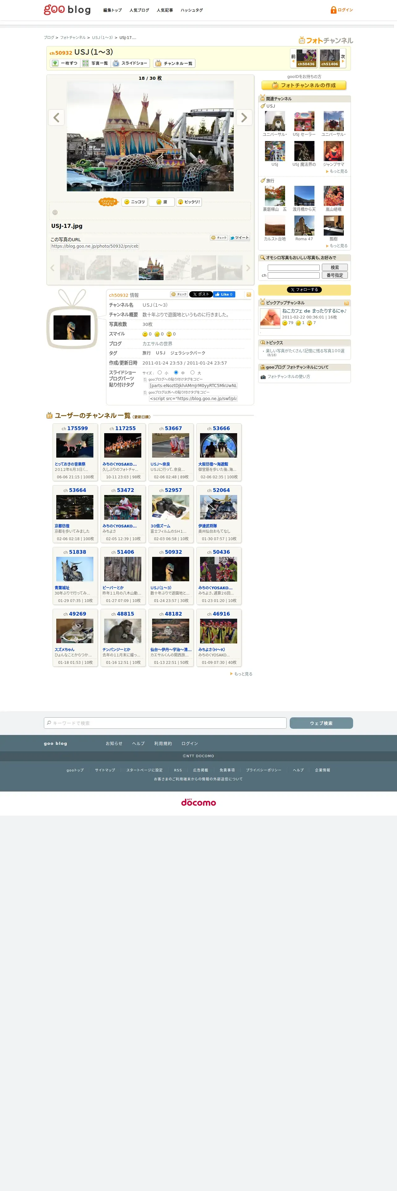
Task: Click the photo search keyword field
Action: click(293, 268)
